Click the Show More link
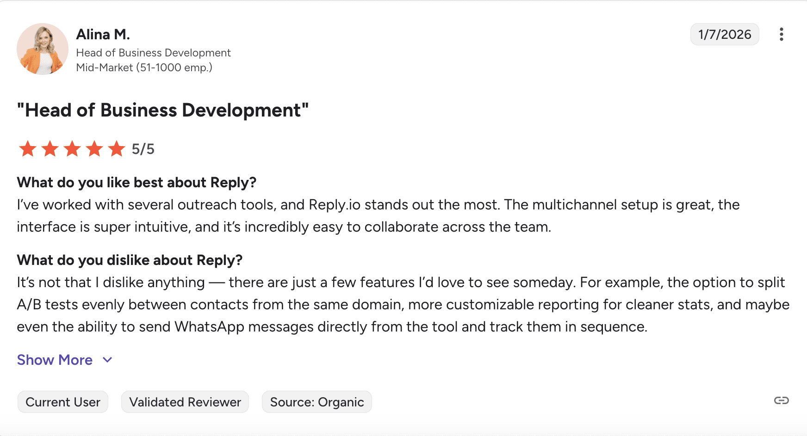807x436 pixels. (55, 360)
